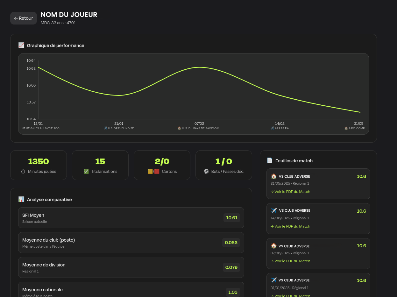Click the 1350 Minutes jouées stat card
Viewport: 397px width, 297px height.
39,165
